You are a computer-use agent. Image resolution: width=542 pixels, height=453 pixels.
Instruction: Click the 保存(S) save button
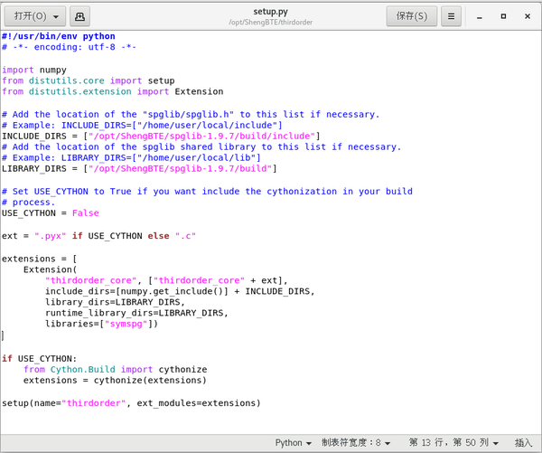[412, 16]
